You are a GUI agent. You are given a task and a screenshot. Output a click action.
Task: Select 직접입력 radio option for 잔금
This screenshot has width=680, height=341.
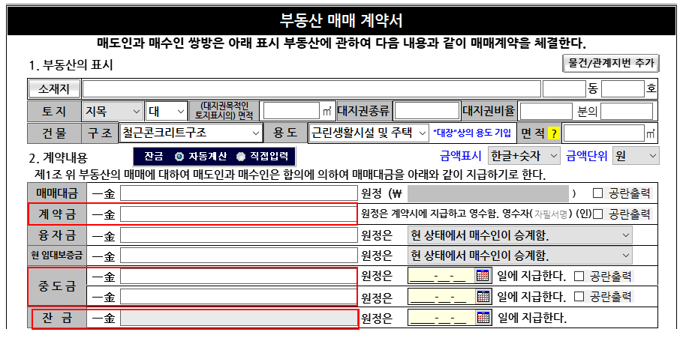[x=241, y=157]
